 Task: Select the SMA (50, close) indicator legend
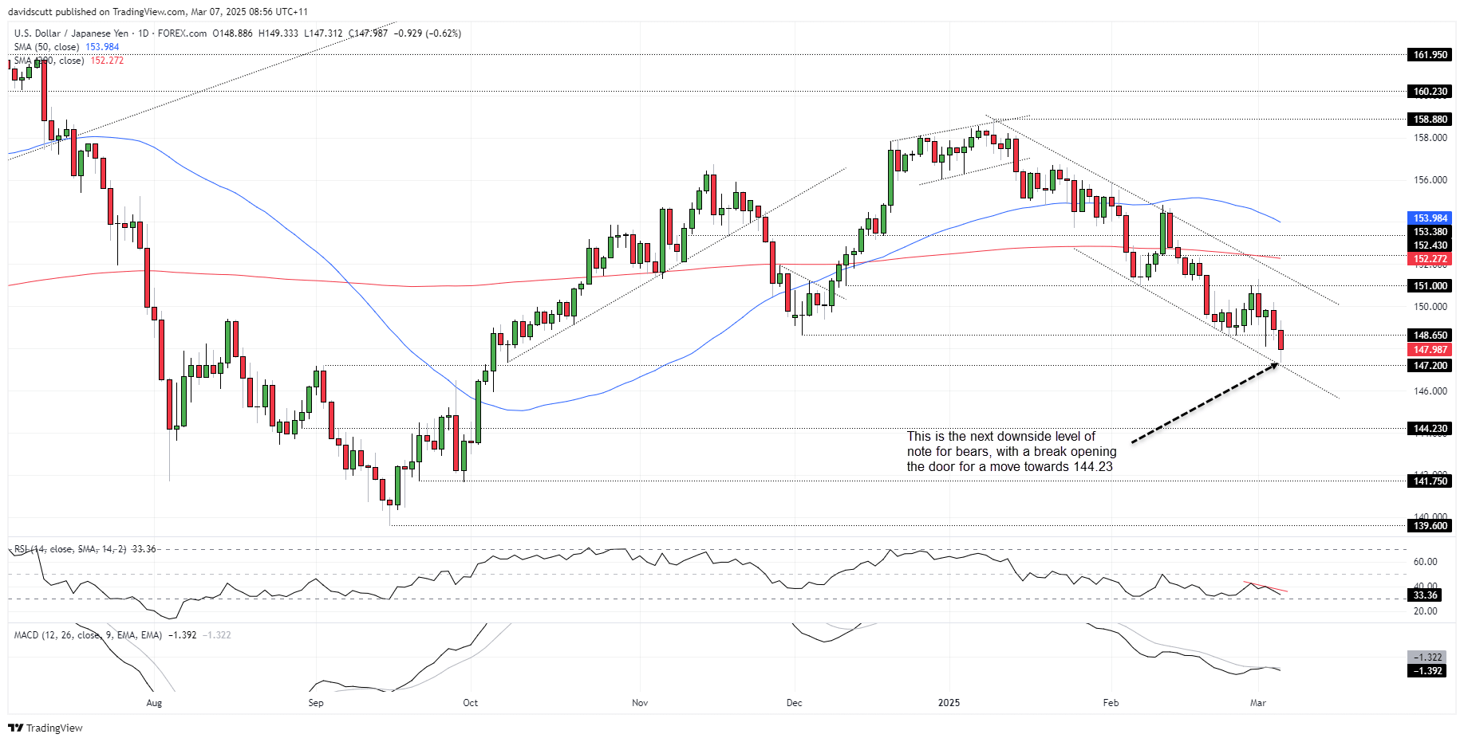(66, 47)
